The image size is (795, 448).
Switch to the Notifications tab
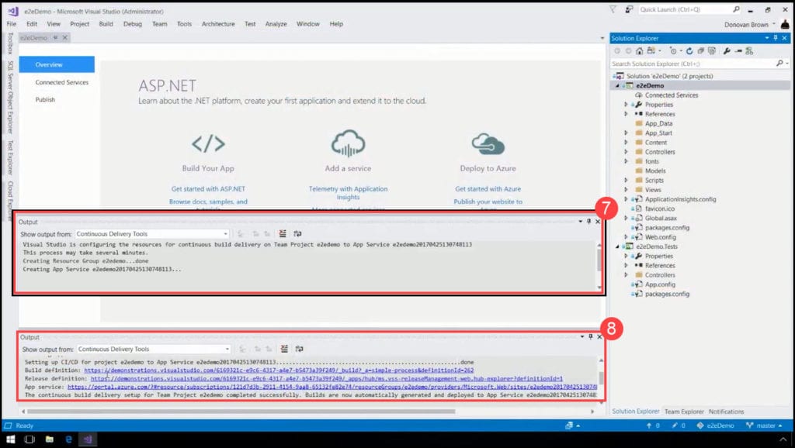(x=726, y=412)
